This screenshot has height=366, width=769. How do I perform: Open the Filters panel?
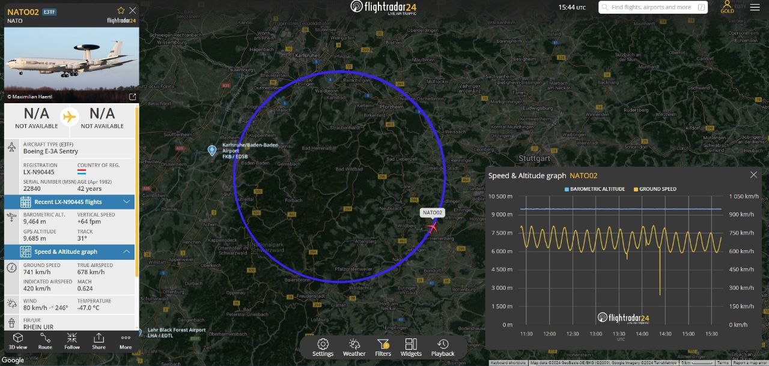[383, 347]
